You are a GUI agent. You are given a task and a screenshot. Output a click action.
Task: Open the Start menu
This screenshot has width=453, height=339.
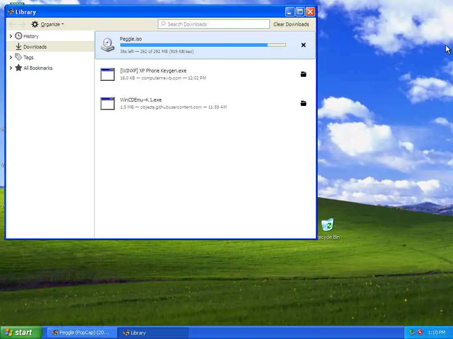tap(21, 332)
